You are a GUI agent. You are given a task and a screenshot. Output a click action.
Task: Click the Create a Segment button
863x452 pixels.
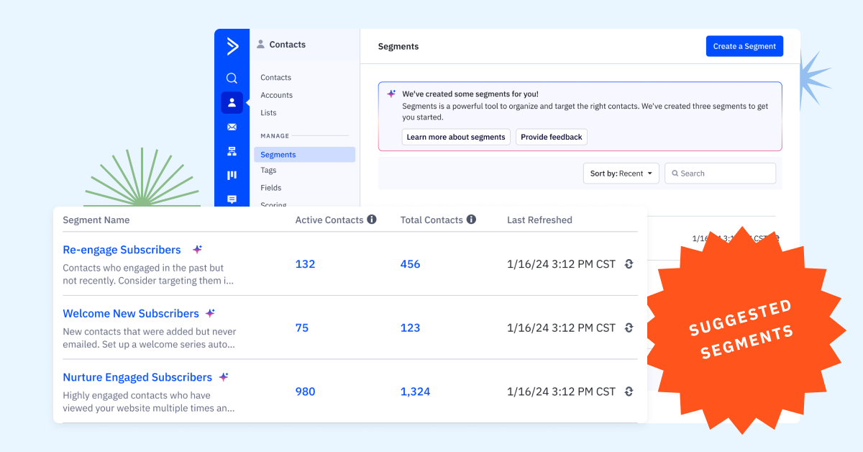click(744, 46)
